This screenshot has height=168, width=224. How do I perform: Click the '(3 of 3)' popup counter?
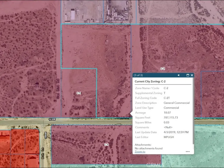tap(138, 75)
